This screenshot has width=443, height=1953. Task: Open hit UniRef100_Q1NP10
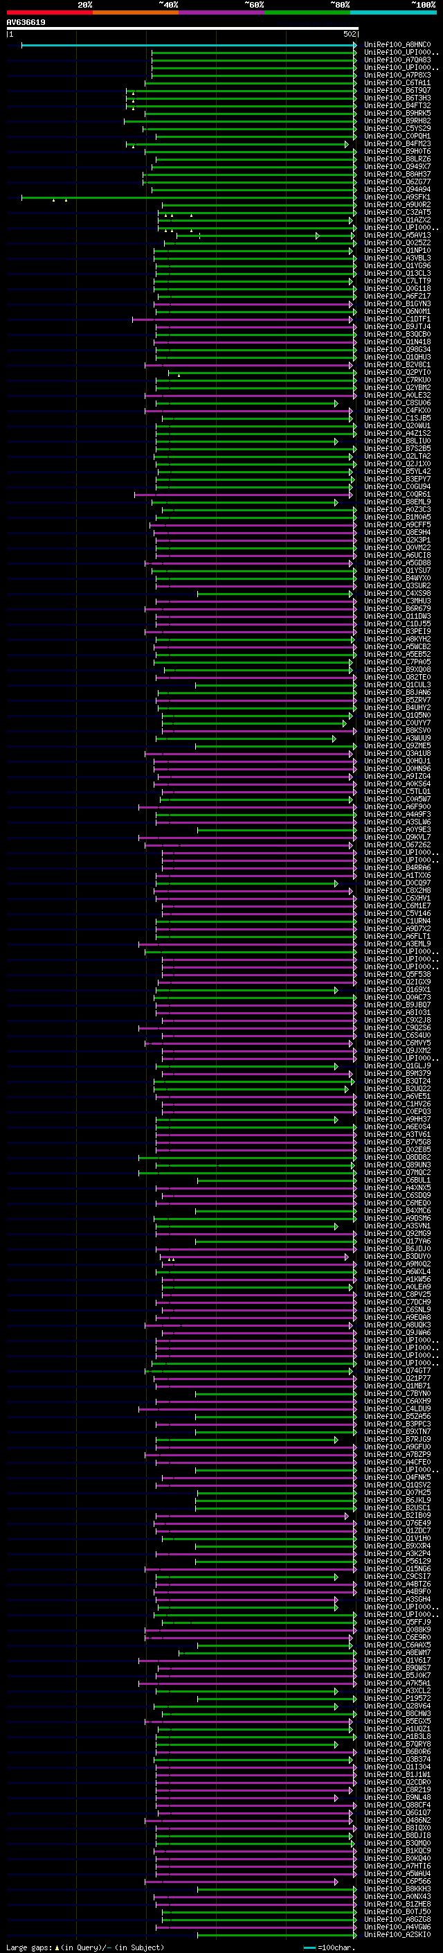[397, 250]
